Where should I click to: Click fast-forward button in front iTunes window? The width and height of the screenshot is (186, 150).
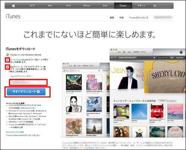pos(129,52)
